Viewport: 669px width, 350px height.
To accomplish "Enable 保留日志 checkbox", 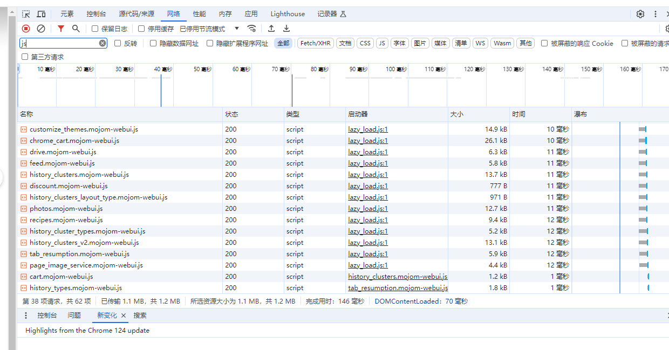I will click(95, 29).
